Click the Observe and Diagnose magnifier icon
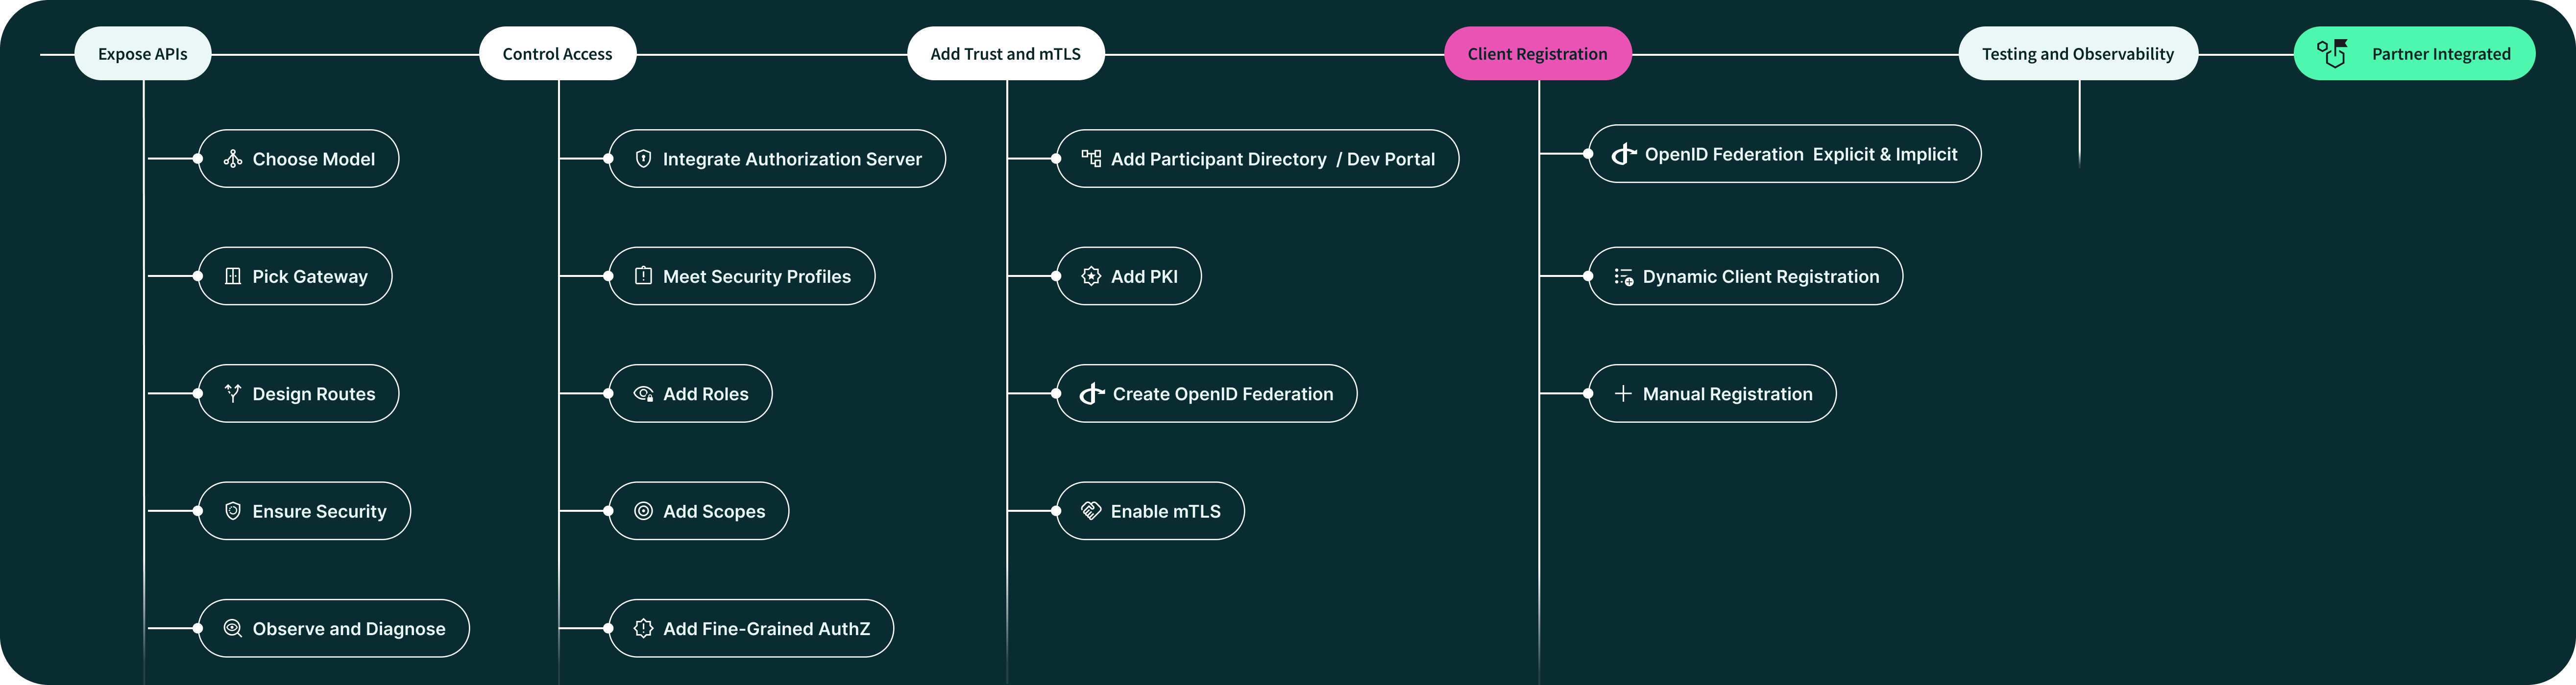Image resolution: width=2576 pixels, height=685 pixels. click(233, 628)
